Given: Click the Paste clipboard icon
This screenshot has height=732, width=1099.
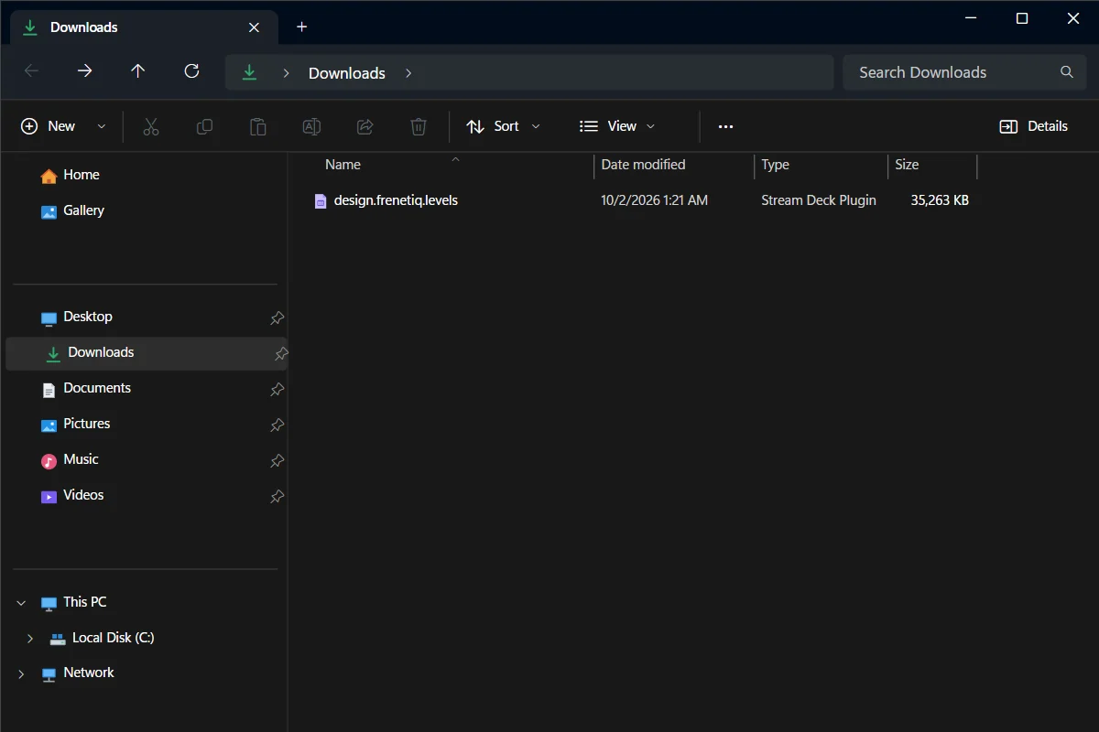Looking at the screenshot, I should [x=258, y=126].
